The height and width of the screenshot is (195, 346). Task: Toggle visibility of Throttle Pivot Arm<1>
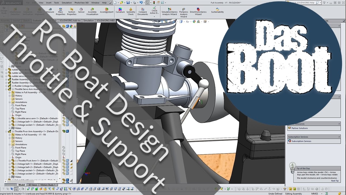64,161
